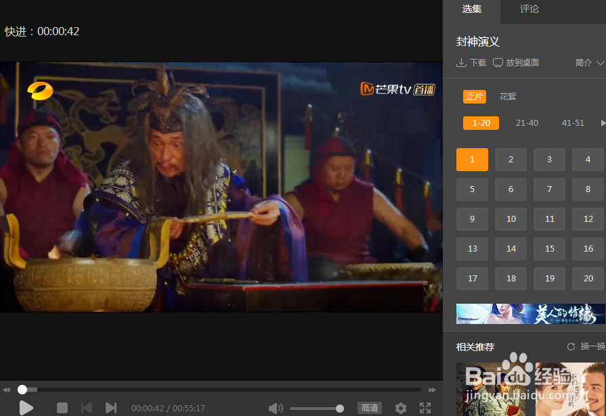This screenshot has width=606, height=416.
Task: Click the play button
Action: [26, 408]
